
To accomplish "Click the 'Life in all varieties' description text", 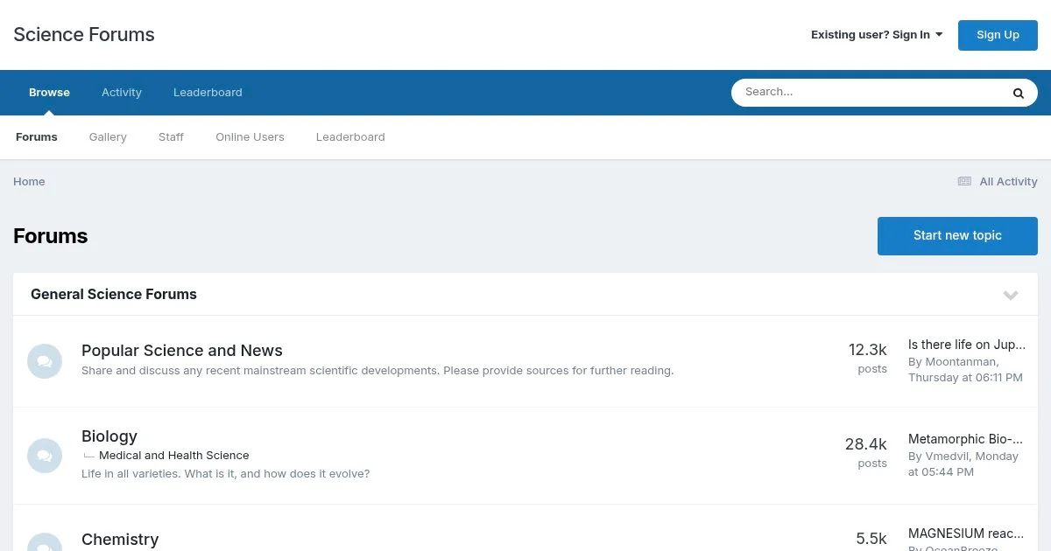I will pyautogui.click(x=225, y=474).
